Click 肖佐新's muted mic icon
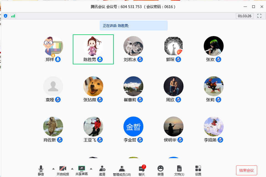Screen dimensions: 266x177 (60, 140)
